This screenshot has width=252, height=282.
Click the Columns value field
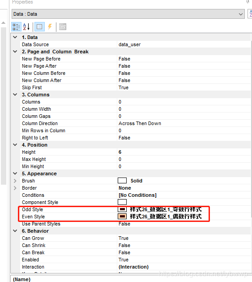click(184, 102)
